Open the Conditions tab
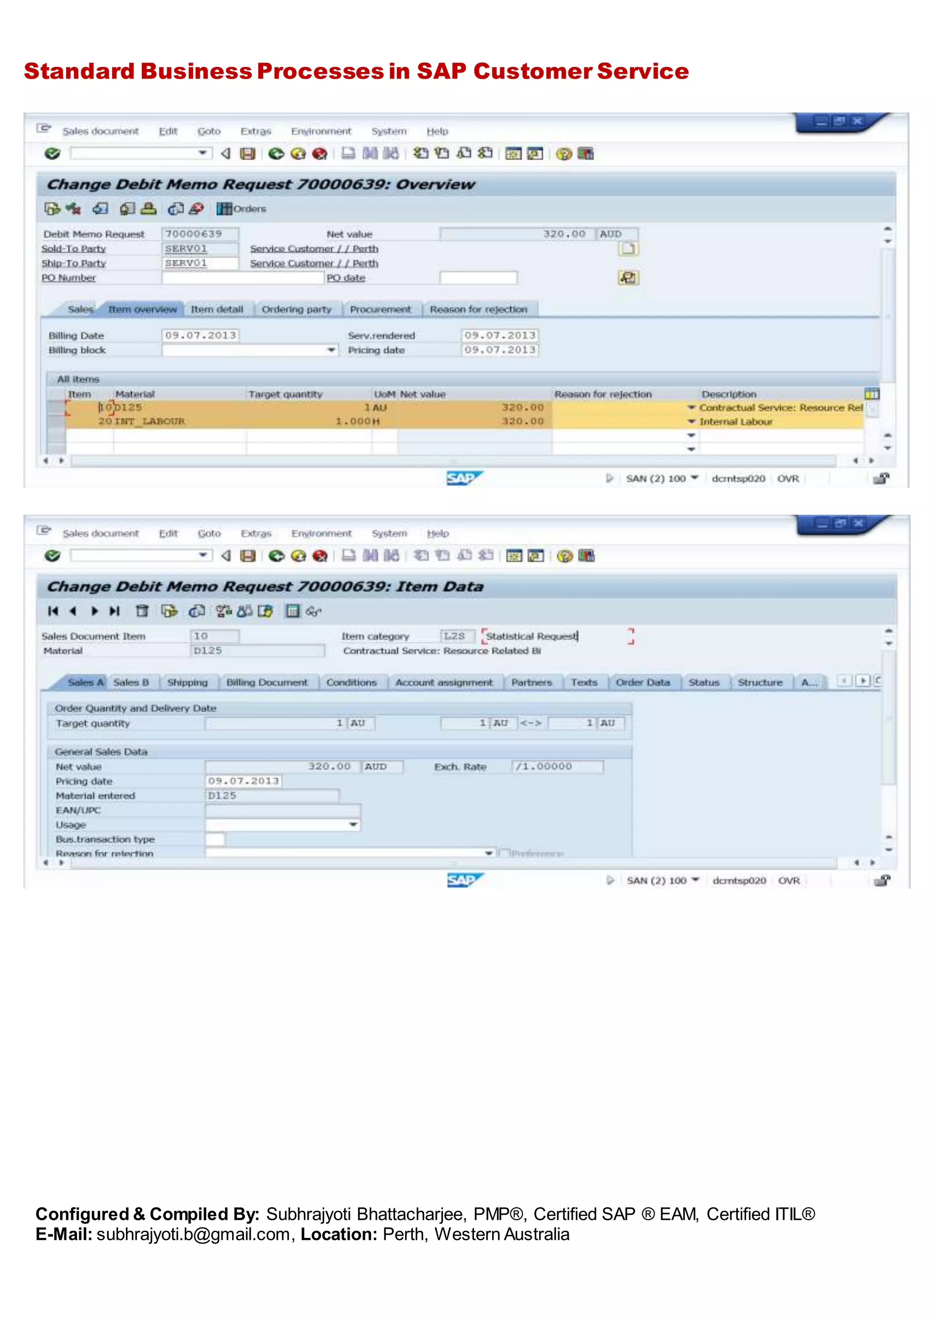934x1320 pixels. (x=352, y=682)
